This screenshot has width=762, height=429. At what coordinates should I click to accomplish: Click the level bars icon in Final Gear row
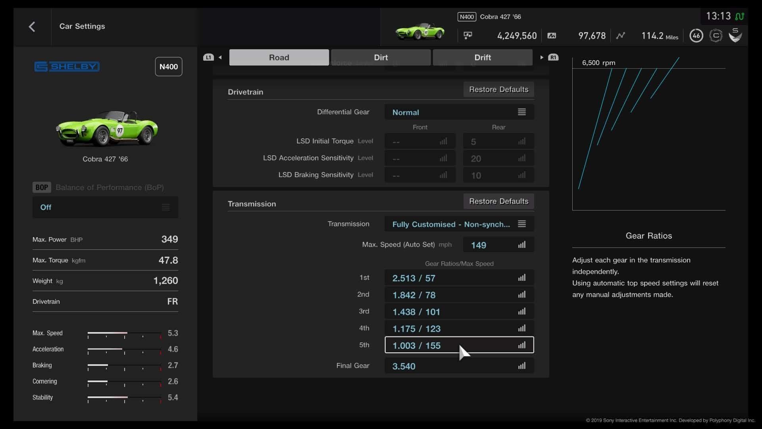[522, 366]
